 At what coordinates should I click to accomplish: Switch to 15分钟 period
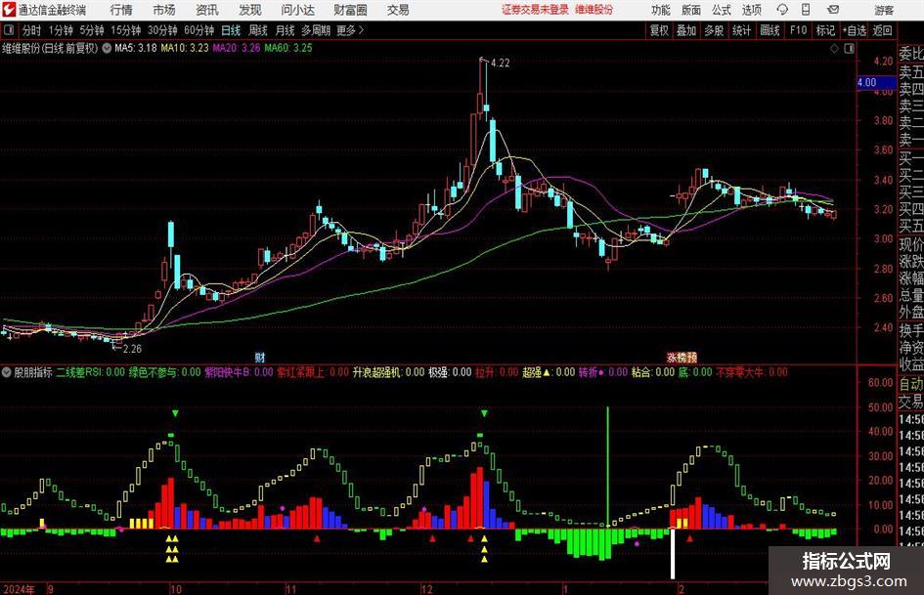click(125, 30)
